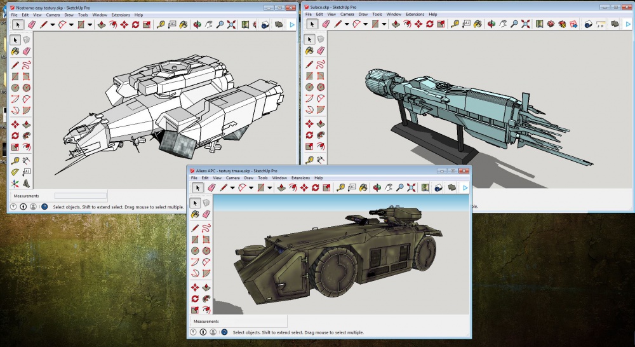
Task: Select Follow Me tool in Nostromo left toolbar
Action: pos(26,135)
